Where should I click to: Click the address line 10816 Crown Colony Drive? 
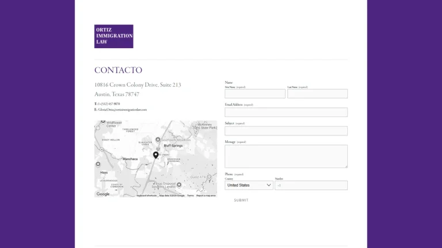click(x=138, y=85)
